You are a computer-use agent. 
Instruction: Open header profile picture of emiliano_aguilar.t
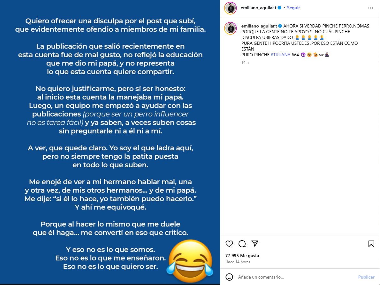point(230,8)
